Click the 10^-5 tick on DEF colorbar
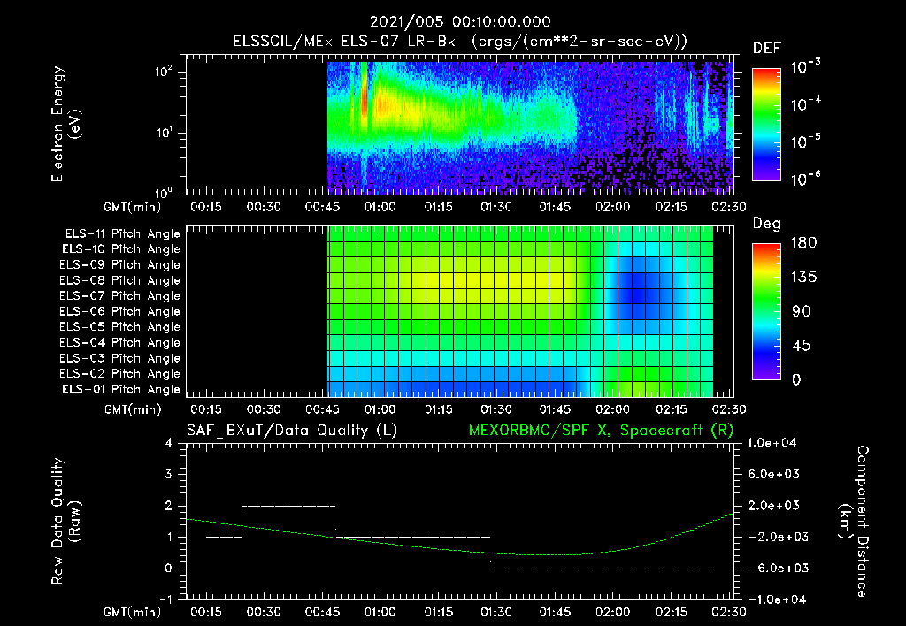The width and height of the screenshot is (906, 626). point(805,141)
